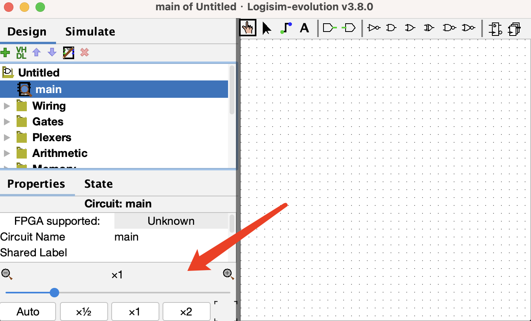Pick the NOT gate icon

(374, 28)
